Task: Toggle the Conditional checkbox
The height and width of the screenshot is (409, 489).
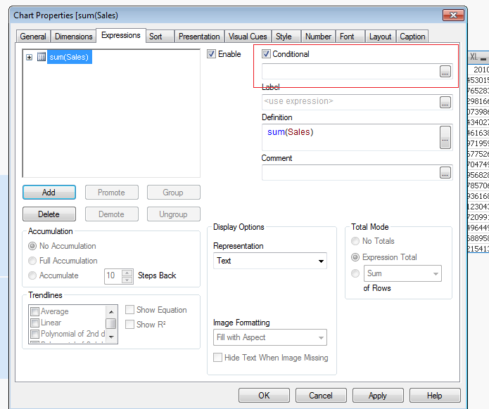Action: pyautogui.click(x=266, y=54)
